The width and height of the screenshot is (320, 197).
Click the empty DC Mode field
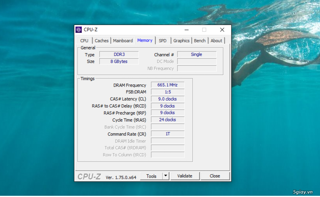tap(197, 62)
